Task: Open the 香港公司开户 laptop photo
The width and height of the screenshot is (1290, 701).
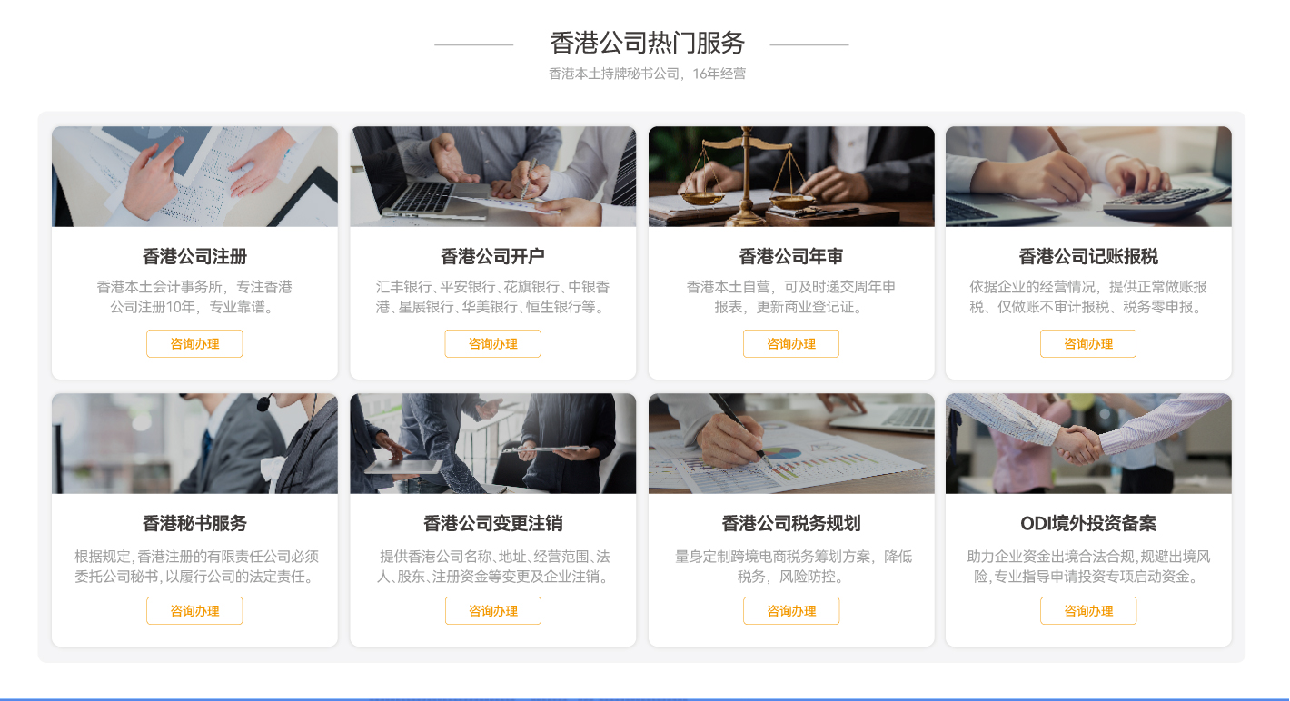Action: [492, 176]
